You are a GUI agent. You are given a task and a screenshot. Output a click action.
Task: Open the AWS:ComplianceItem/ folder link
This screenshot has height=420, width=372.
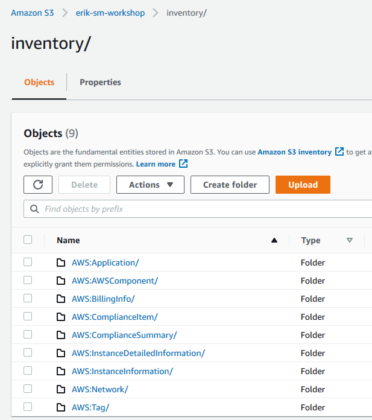pyautogui.click(x=115, y=317)
